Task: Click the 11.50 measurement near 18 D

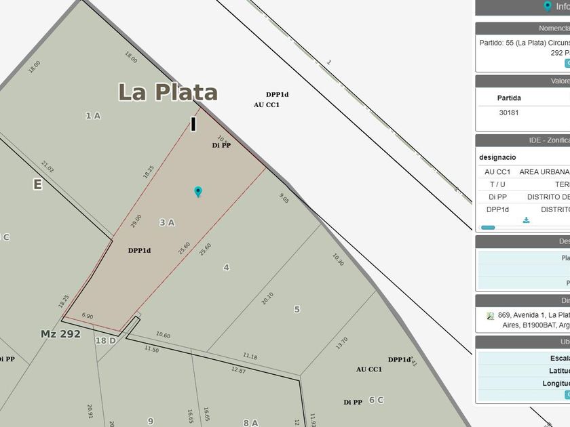Action: [x=151, y=349]
